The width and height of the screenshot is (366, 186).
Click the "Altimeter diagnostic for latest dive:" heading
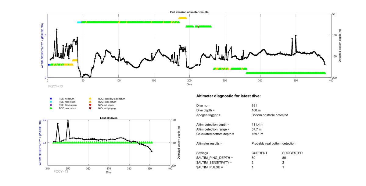click(229, 96)
